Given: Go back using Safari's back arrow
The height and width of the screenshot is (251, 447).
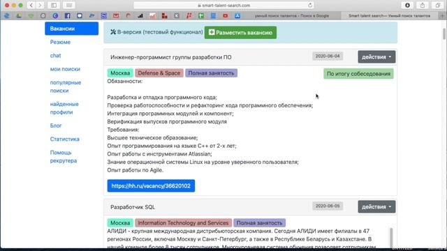Looking at the screenshot, I should pos(31,5).
